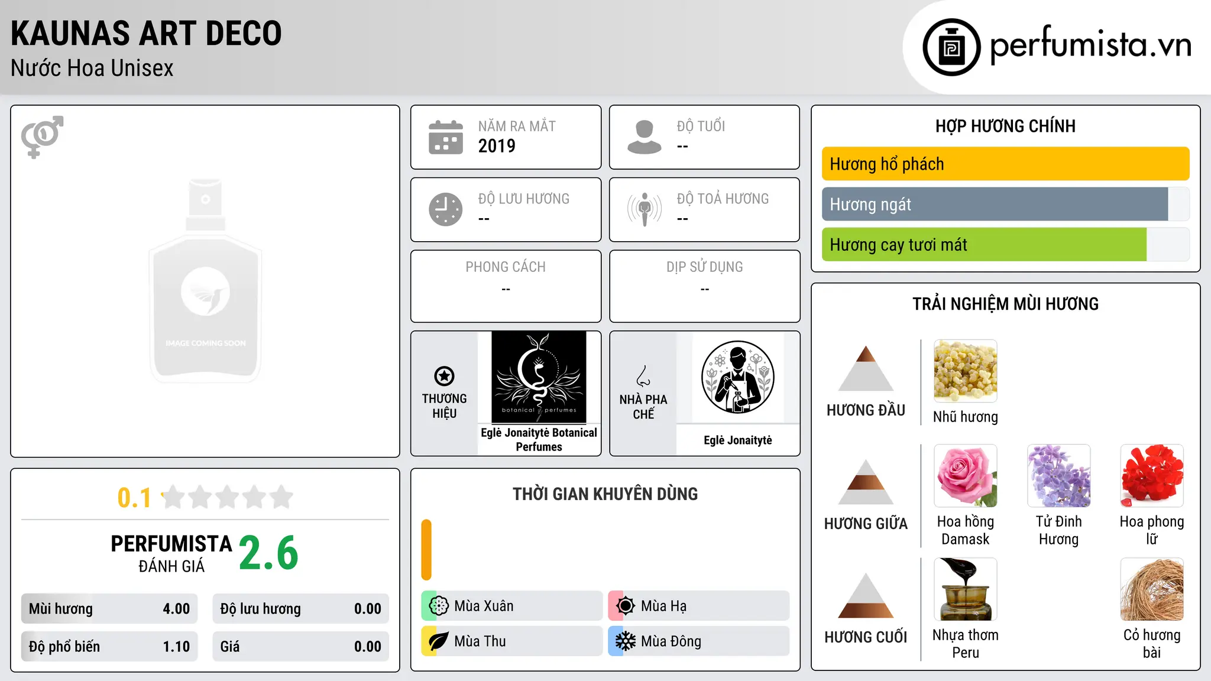
Task: Click the Mùa Đông snowflake icon
Action: click(625, 641)
